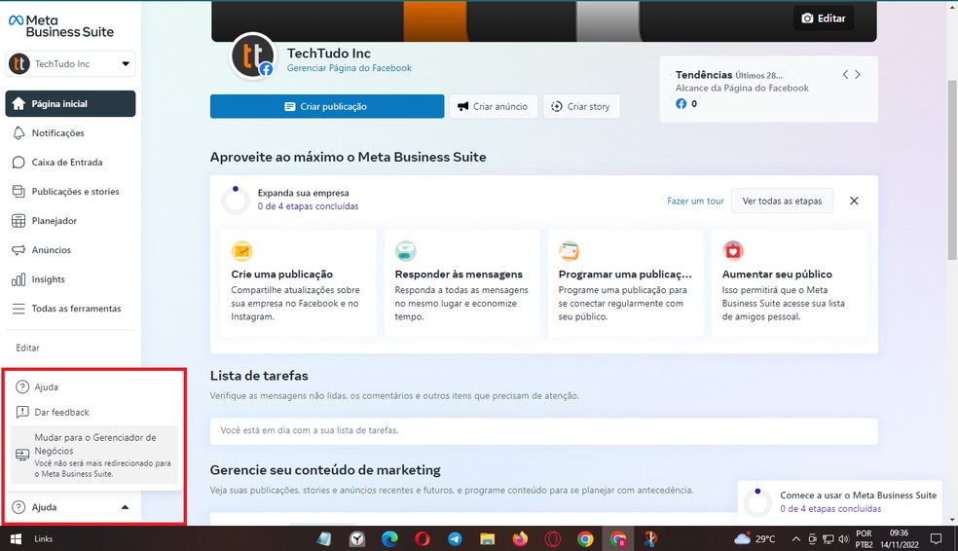Click the page vertical scrollbar thumb
Image resolution: width=958 pixels, height=551 pixels.
[x=952, y=169]
